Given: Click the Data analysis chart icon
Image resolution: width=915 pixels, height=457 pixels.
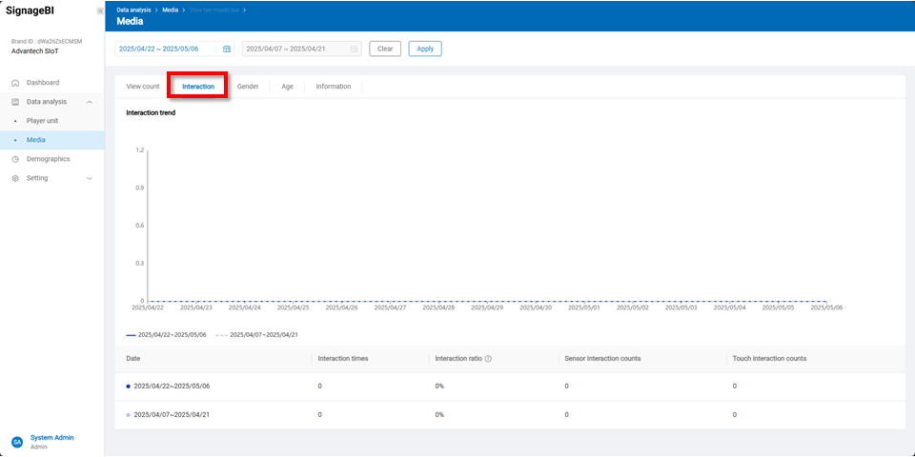Looking at the screenshot, I should tap(15, 102).
